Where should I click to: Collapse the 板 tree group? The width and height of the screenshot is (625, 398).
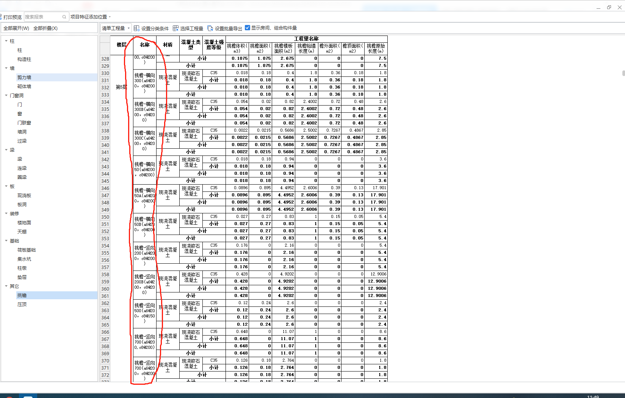tap(6, 186)
